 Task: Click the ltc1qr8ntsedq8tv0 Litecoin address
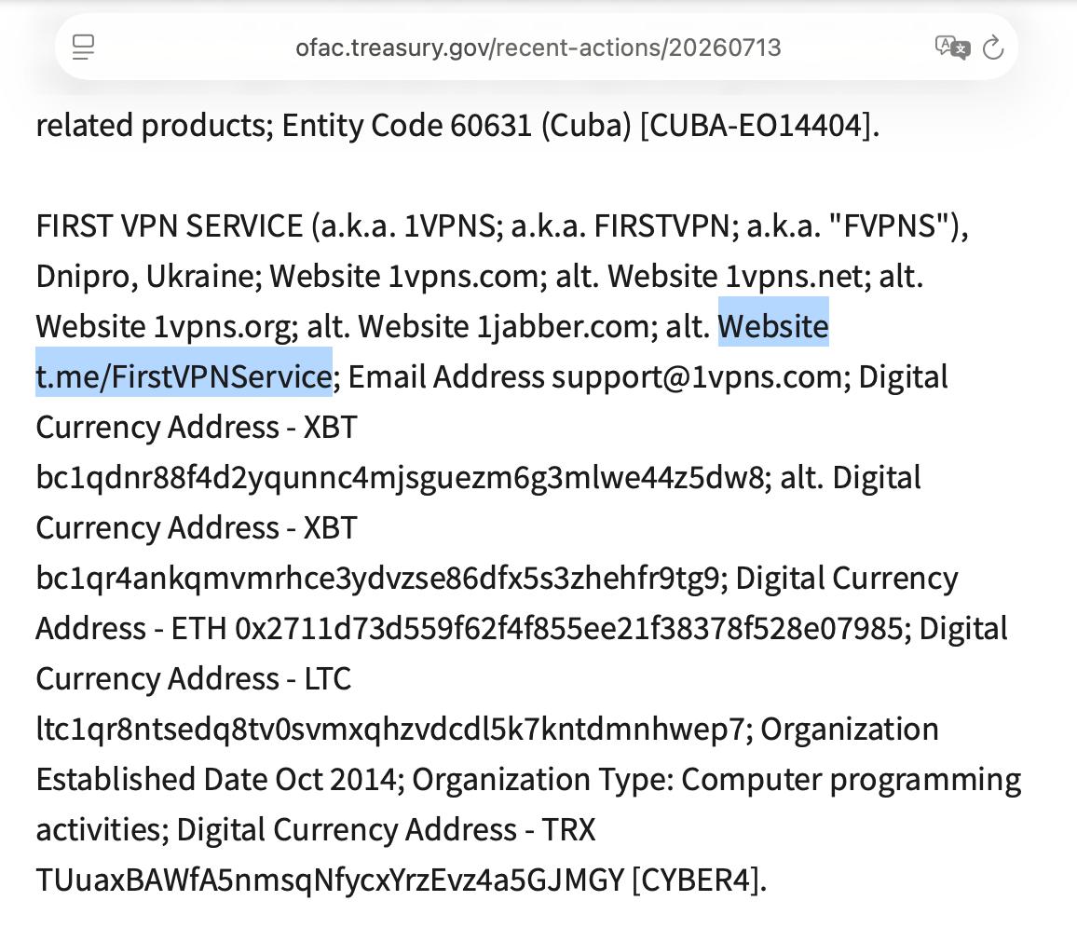[390, 729]
